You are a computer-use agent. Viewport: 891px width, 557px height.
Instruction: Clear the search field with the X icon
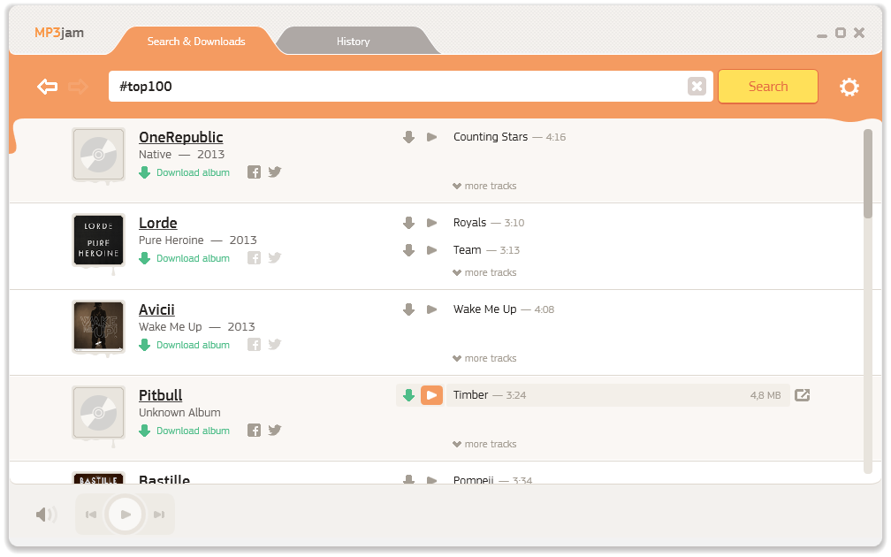[697, 87]
